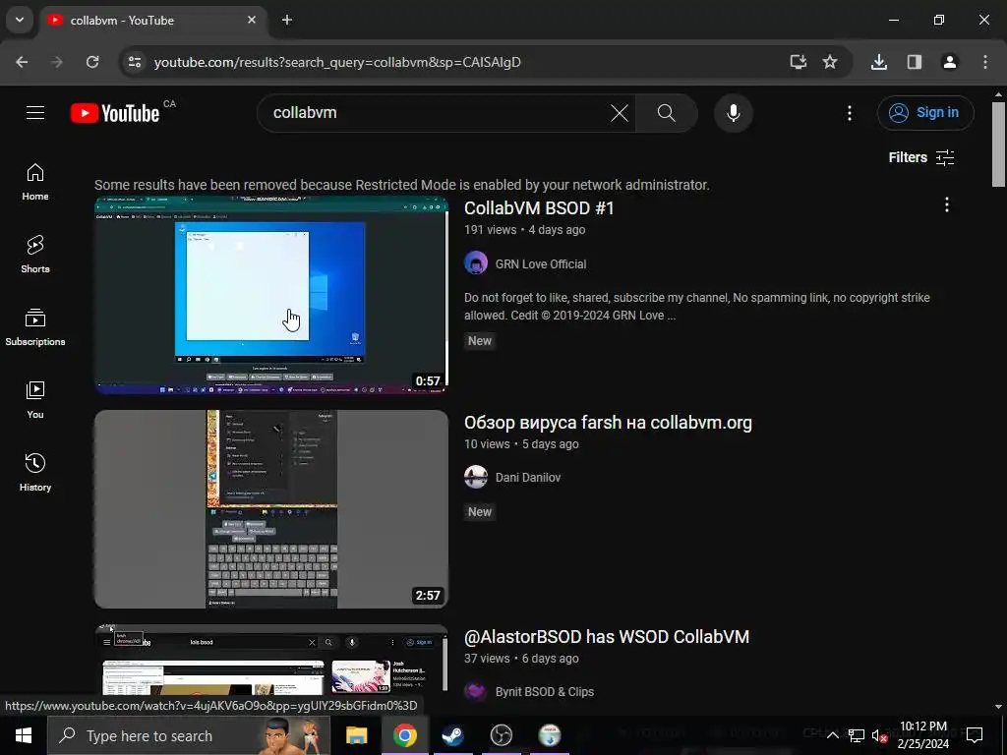Open the YouTube guide hamburger menu
This screenshot has width=1007, height=755.
35,113
